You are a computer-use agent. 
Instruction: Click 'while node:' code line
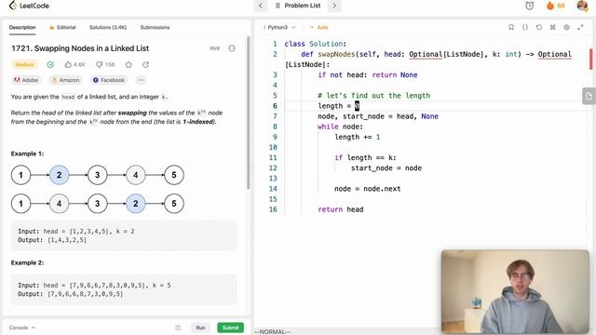pyautogui.click(x=340, y=127)
